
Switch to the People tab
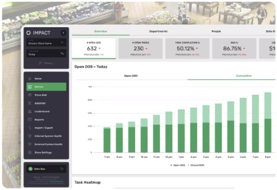pos(216,31)
